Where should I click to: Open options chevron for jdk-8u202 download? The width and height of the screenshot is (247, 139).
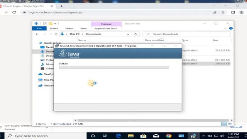[x=47, y=127]
